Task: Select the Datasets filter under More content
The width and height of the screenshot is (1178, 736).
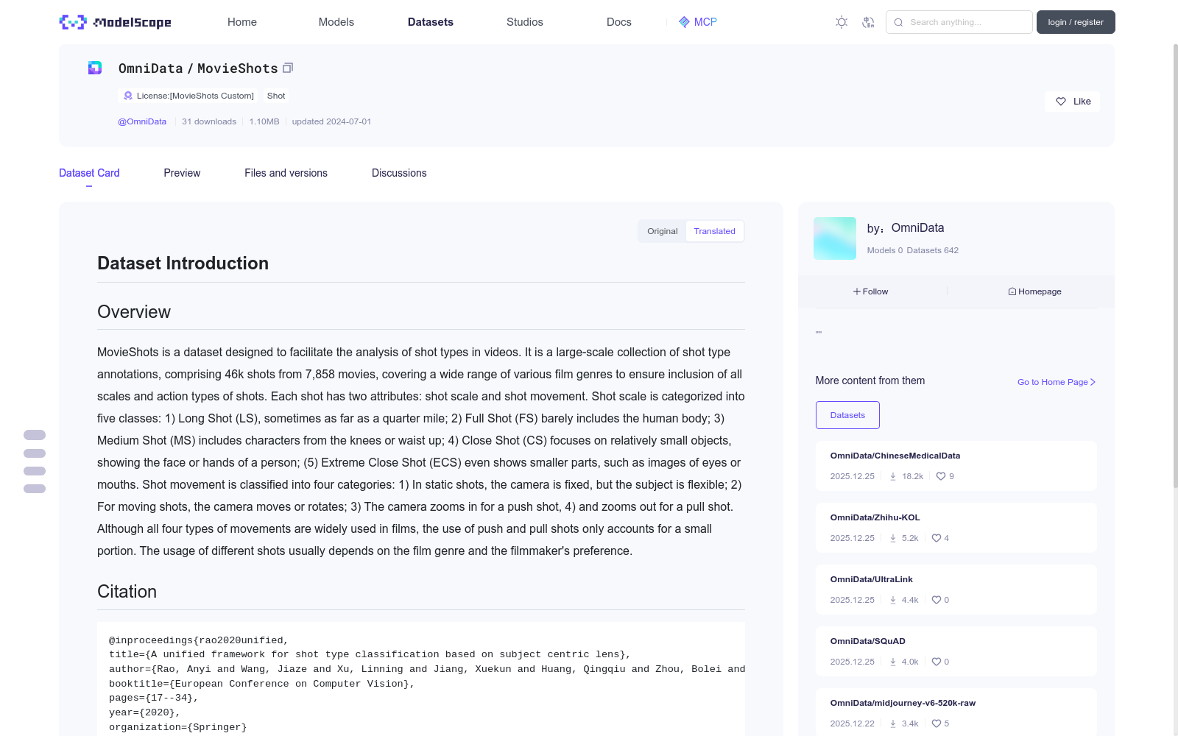Action: [x=847, y=415]
